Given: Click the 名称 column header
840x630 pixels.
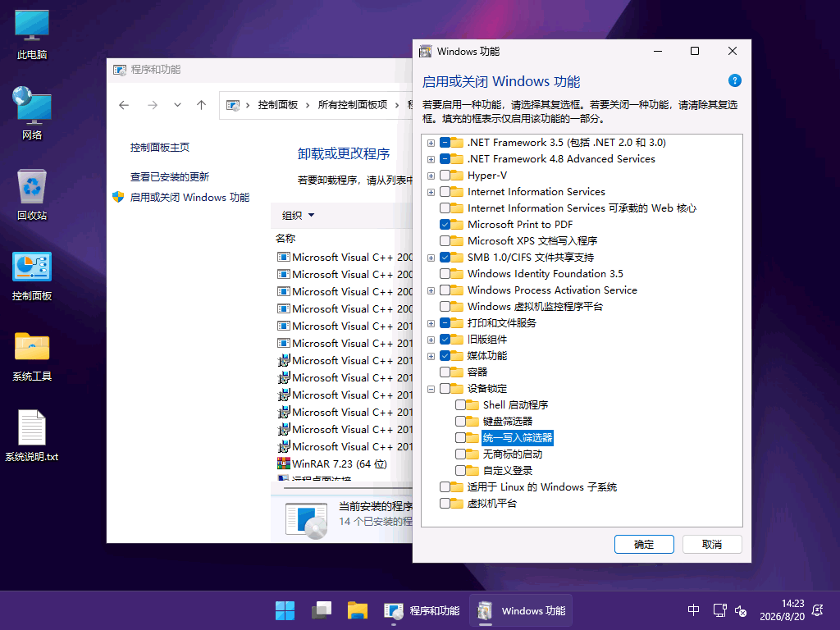Looking at the screenshot, I should coord(285,239).
